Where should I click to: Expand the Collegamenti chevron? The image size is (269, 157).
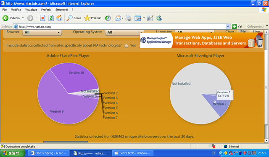click(267, 26)
